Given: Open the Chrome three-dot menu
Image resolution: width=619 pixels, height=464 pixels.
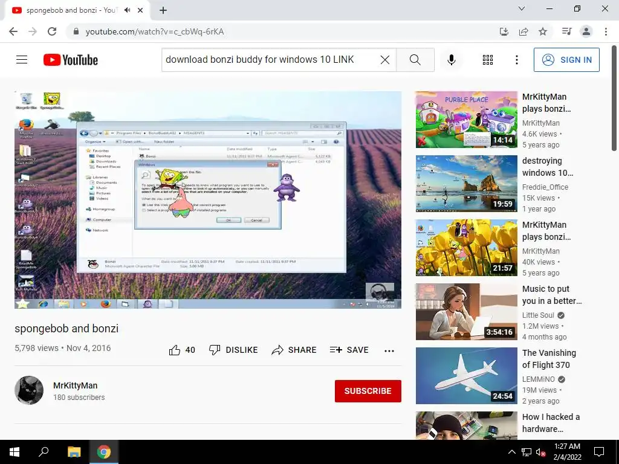Looking at the screenshot, I should click(606, 31).
